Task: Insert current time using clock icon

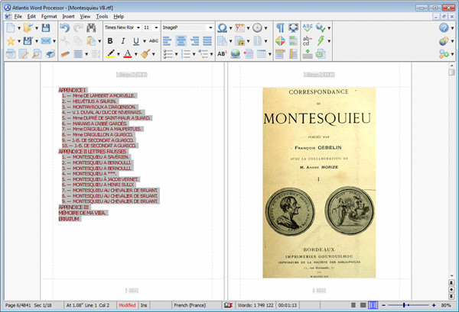Action: [257, 27]
